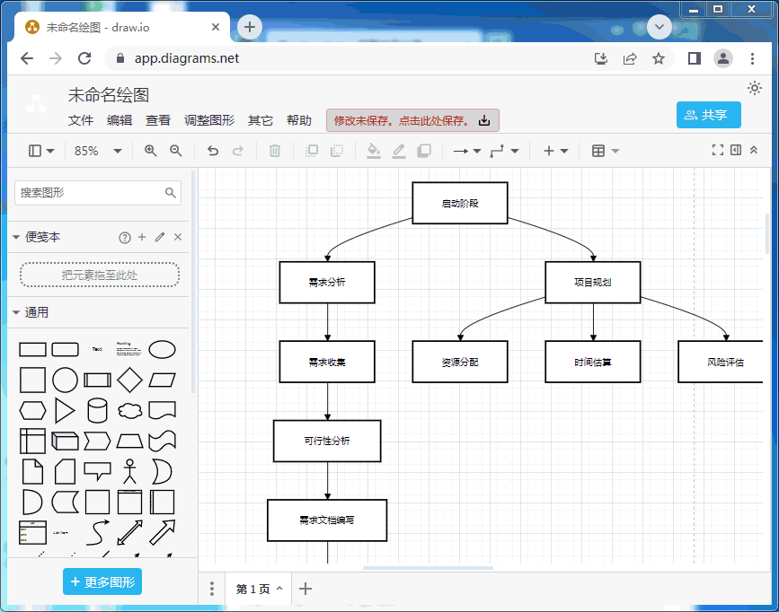Toggle fullscreen mode icon in toolbar

point(717,150)
